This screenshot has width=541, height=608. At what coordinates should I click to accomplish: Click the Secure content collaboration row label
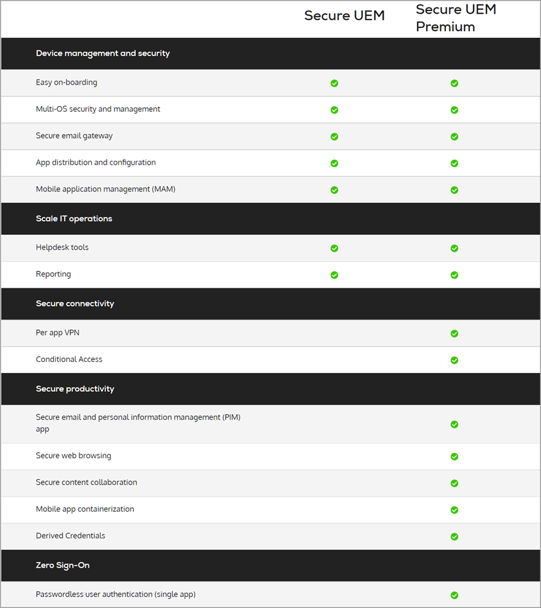click(x=86, y=482)
